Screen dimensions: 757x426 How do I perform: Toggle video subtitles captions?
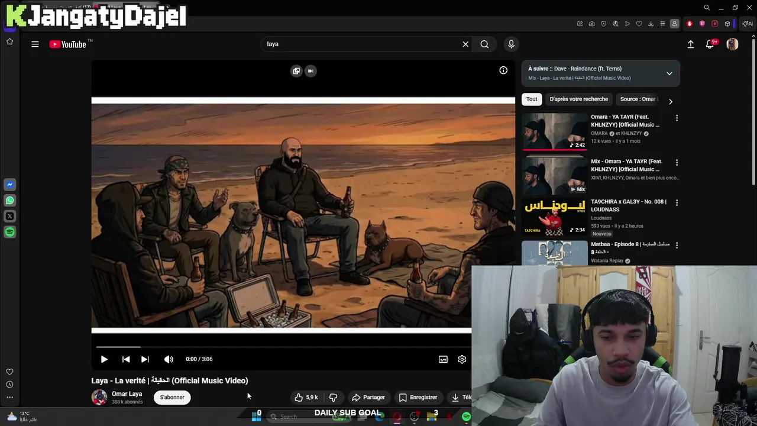coord(443,359)
